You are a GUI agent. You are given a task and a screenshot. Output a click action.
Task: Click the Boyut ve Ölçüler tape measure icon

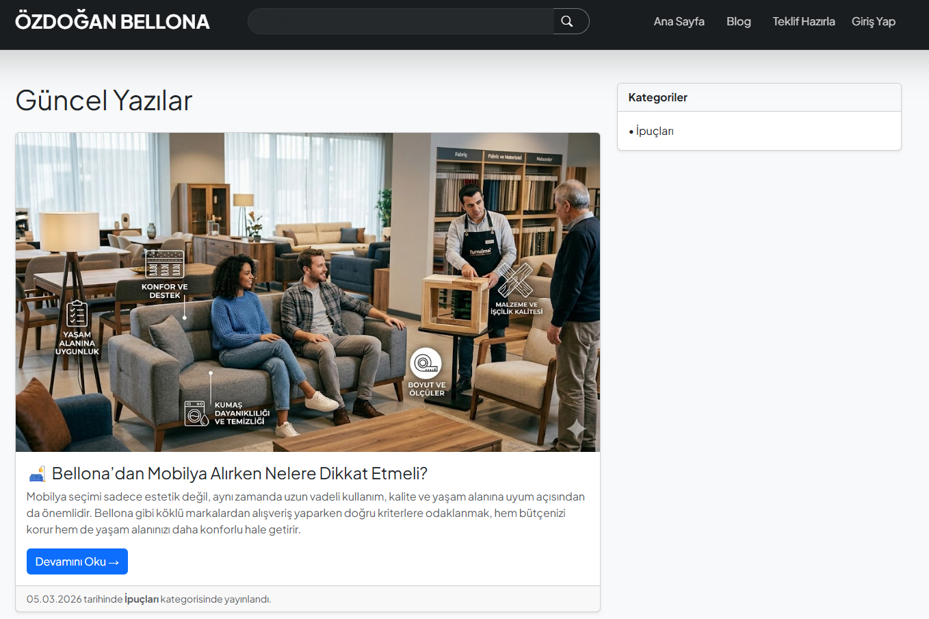click(426, 364)
